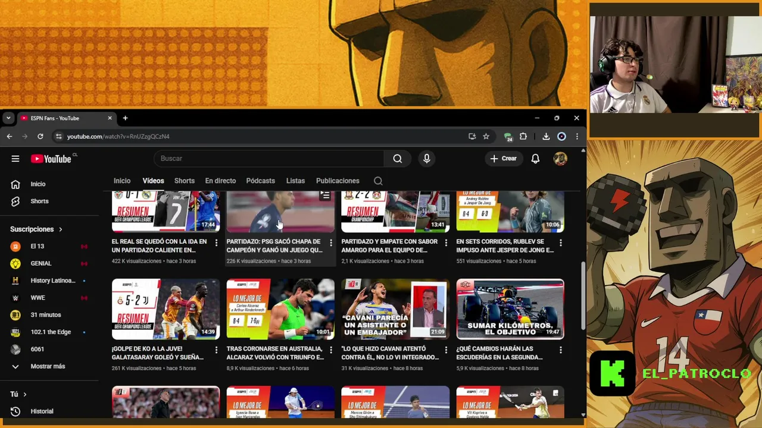
Task: Go back with browser back arrow
Action: tap(10, 136)
